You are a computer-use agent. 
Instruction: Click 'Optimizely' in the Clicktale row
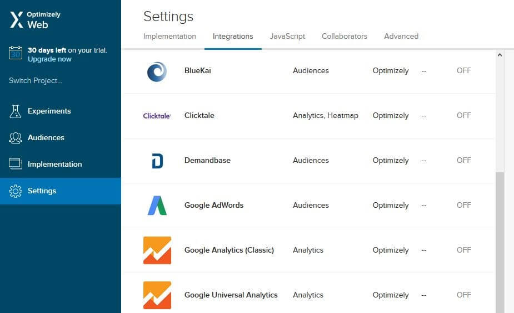coord(391,115)
